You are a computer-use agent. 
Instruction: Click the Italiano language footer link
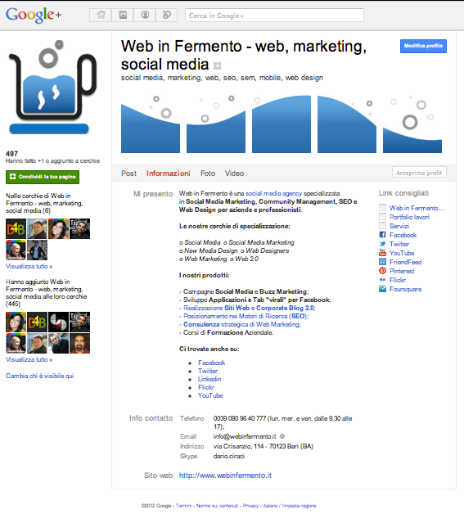270,506
